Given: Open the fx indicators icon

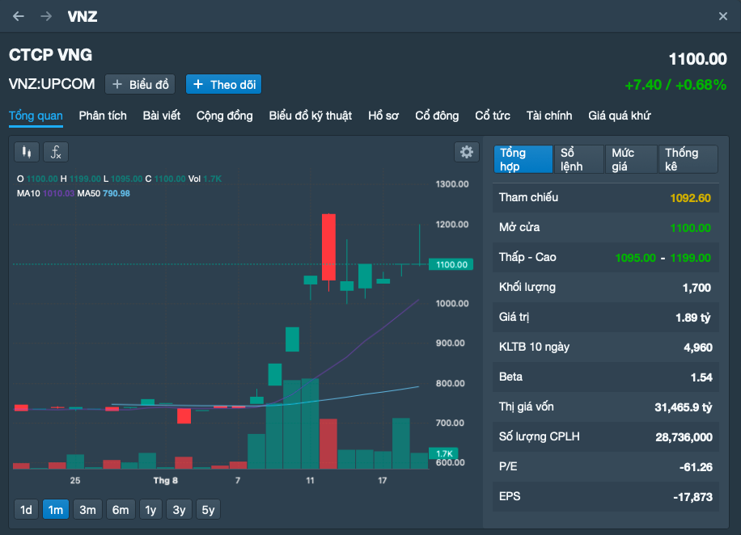Looking at the screenshot, I should pyautogui.click(x=56, y=152).
